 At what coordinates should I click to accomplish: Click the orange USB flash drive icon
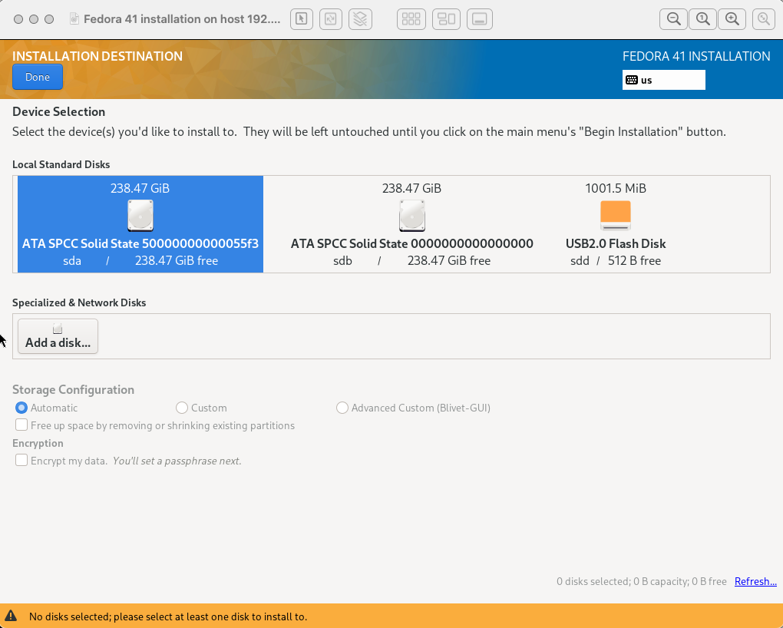point(616,215)
